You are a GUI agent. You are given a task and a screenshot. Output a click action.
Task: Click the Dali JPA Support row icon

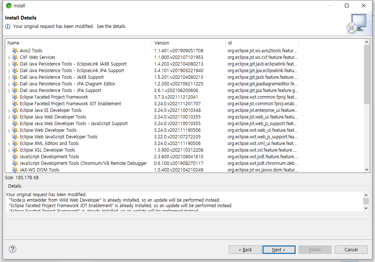[x=15, y=91]
